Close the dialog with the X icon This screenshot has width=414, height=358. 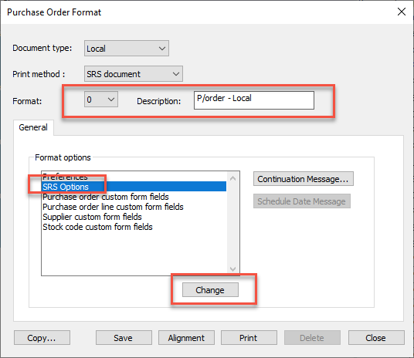pos(402,12)
